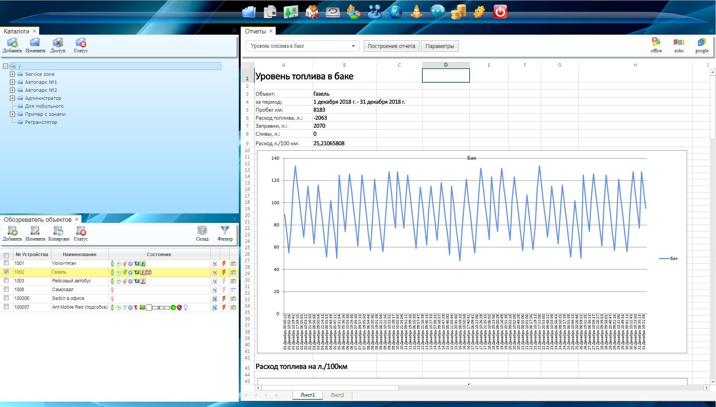Click the traffic cone icon in top toolbar
Viewport: 716px width, 407px height.
(416, 12)
